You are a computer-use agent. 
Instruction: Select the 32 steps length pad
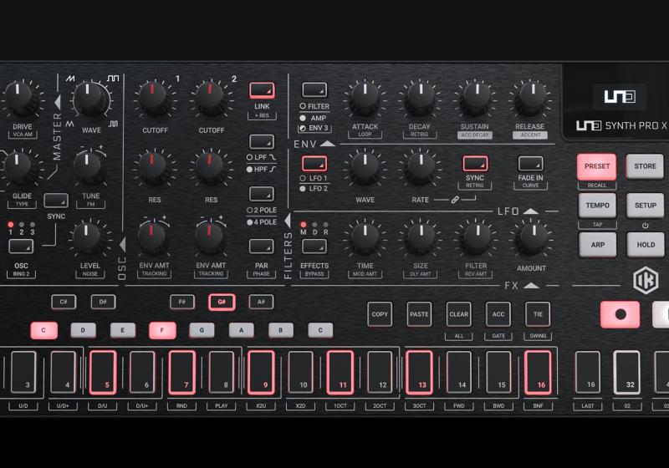click(x=626, y=372)
